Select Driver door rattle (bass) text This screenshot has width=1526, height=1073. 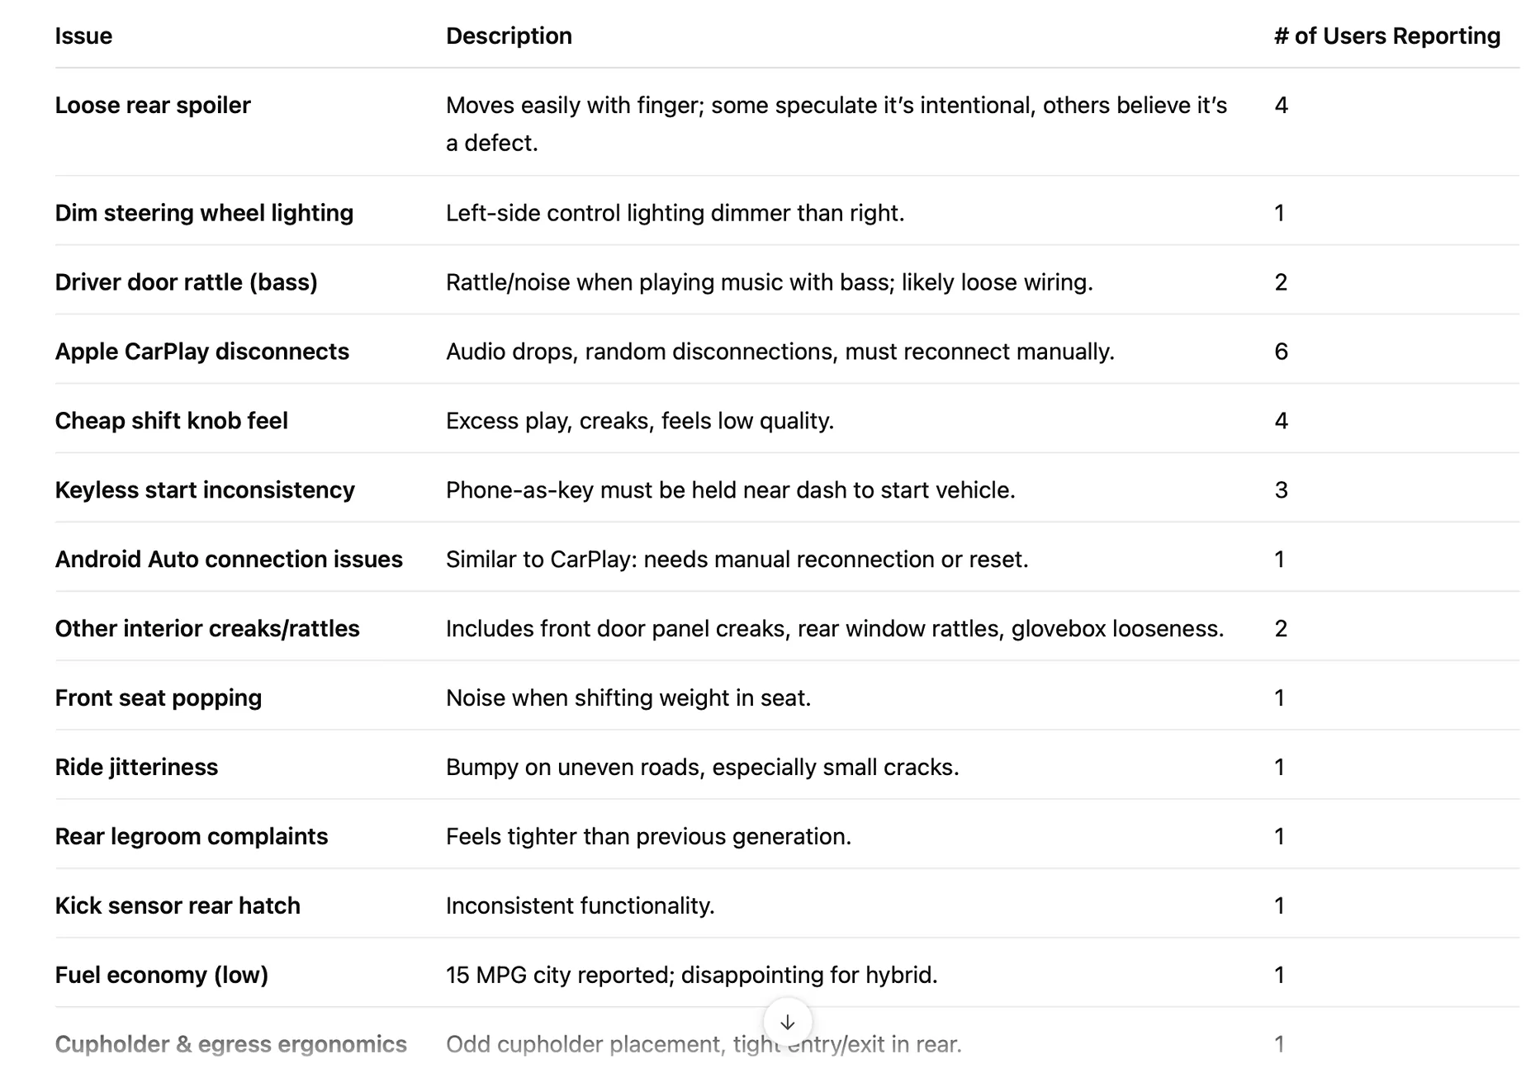coord(186,282)
